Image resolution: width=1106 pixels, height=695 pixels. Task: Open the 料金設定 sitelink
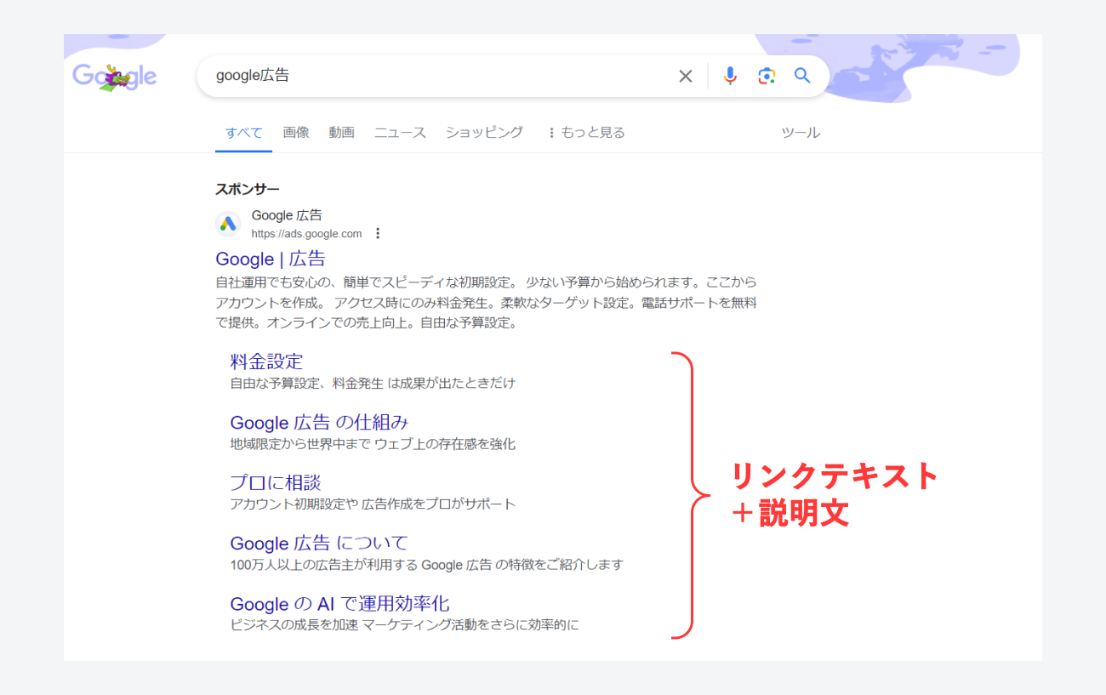266,362
